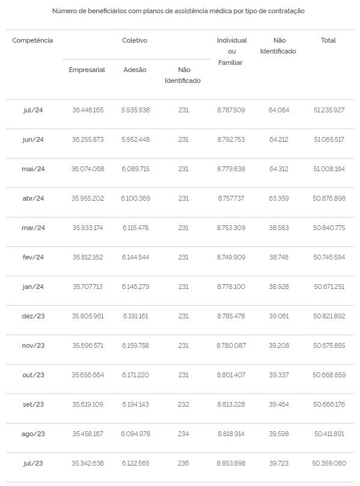Click the Total column header
The width and height of the screenshot is (360, 486).
328,40
